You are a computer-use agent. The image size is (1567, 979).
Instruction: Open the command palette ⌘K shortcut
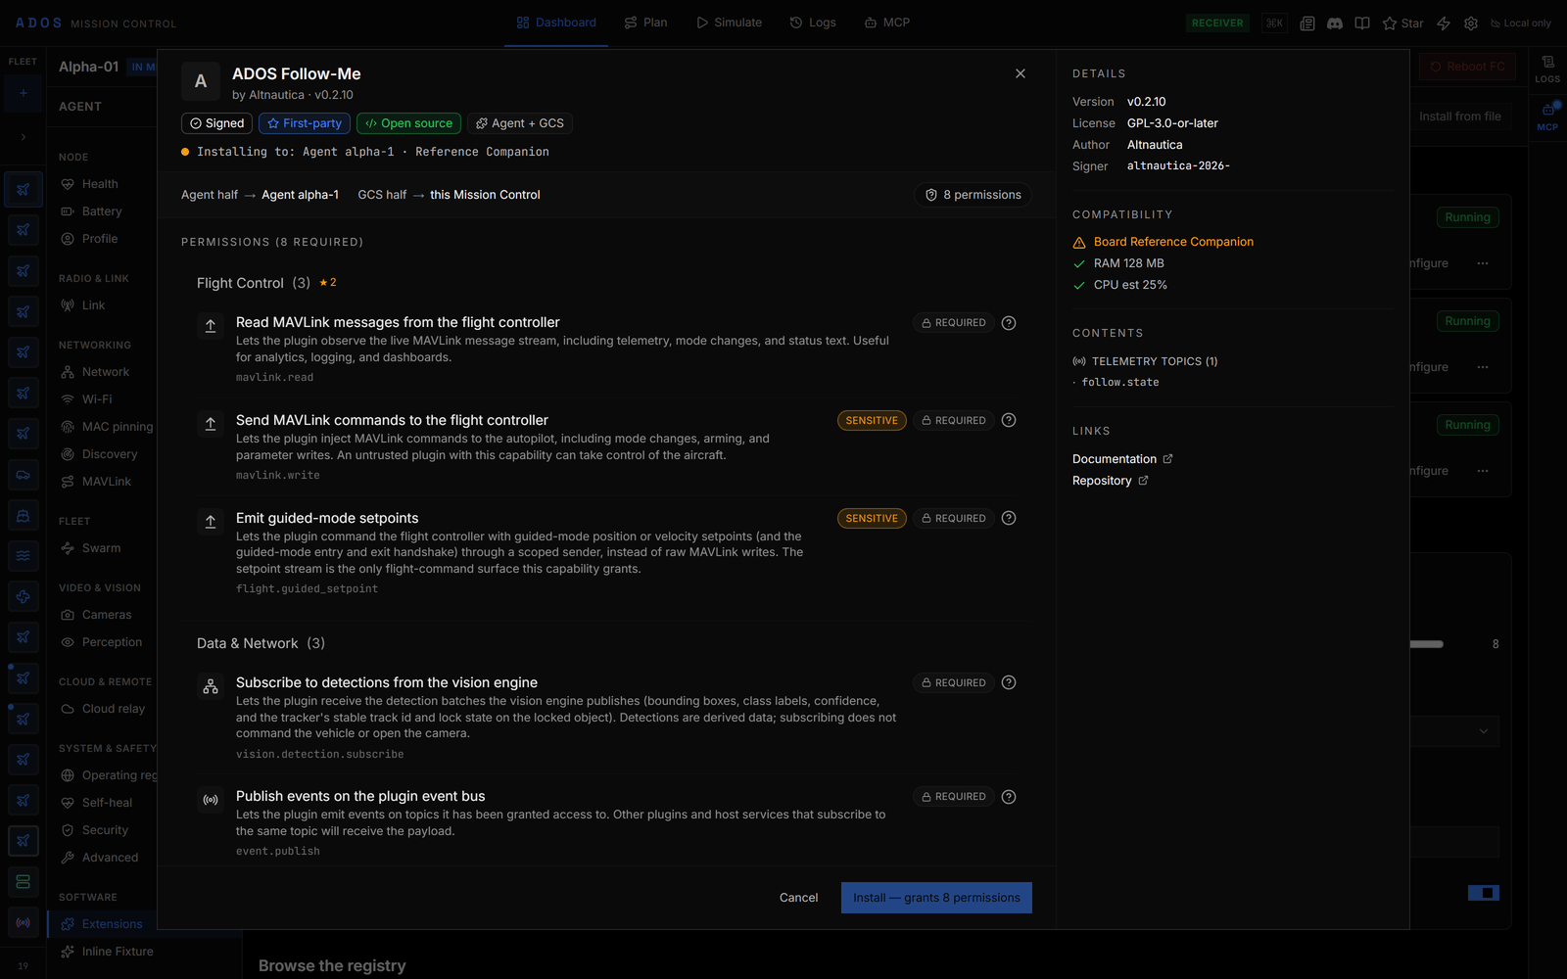[x=1274, y=23]
